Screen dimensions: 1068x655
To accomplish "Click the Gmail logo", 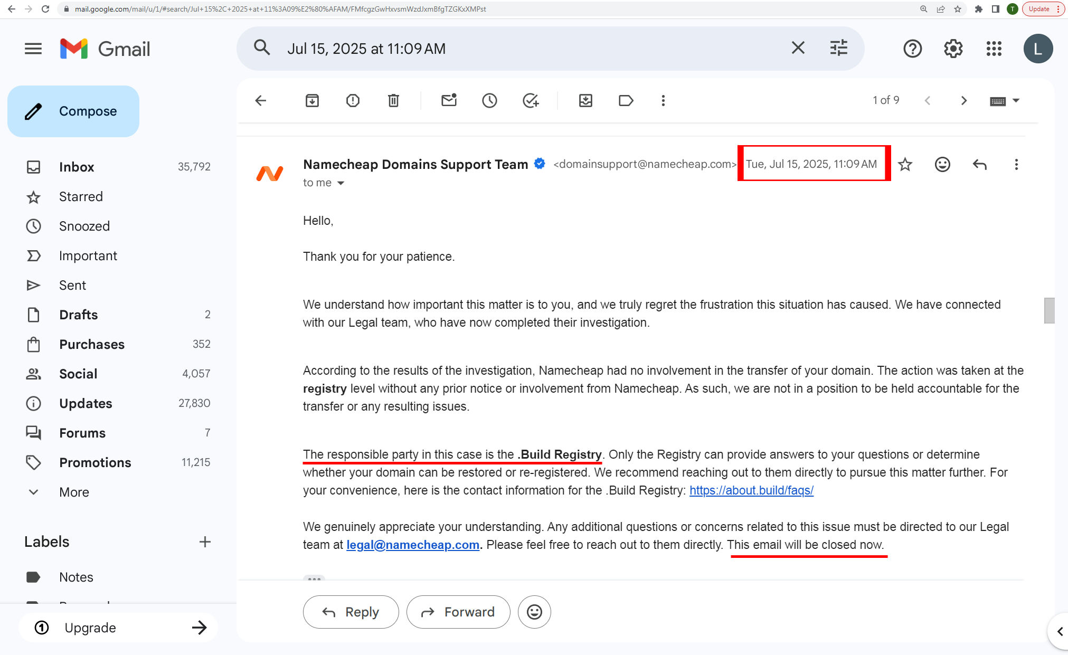I will (105, 49).
